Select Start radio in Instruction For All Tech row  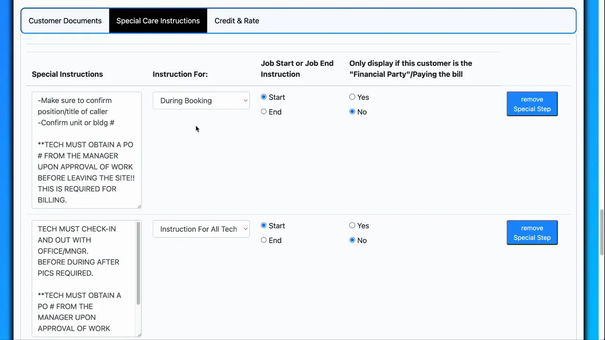click(x=264, y=225)
